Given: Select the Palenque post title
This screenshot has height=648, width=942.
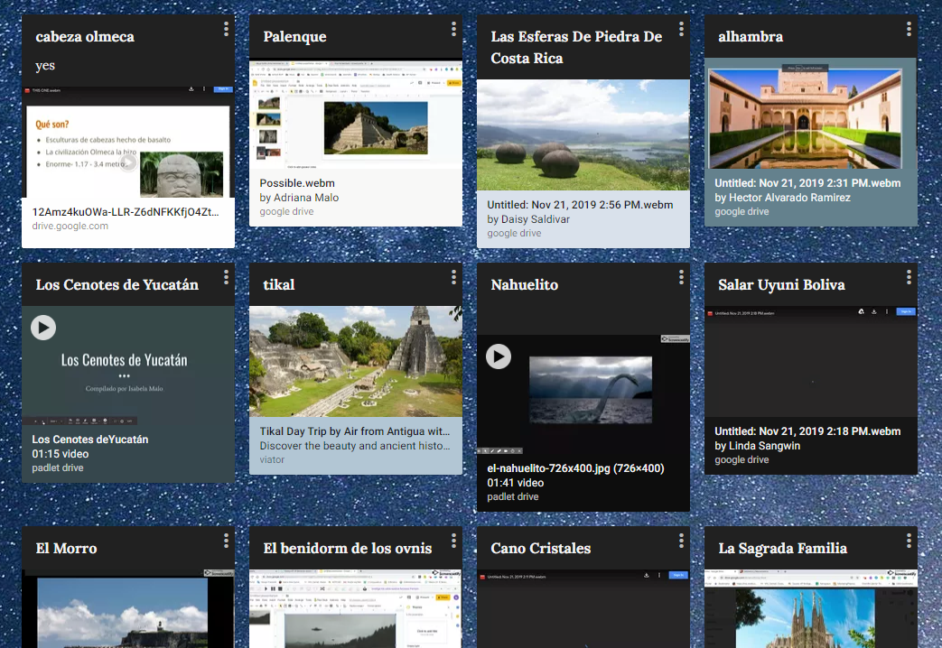Looking at the screenshot, I should tap(294, 37).
